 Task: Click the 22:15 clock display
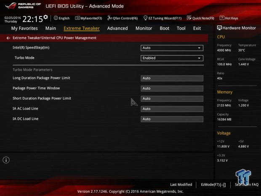tap(33, 19)
